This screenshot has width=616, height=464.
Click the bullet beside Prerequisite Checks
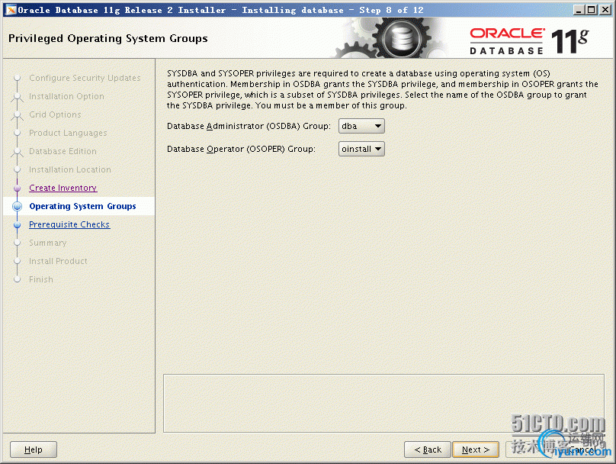click(17, 225)
